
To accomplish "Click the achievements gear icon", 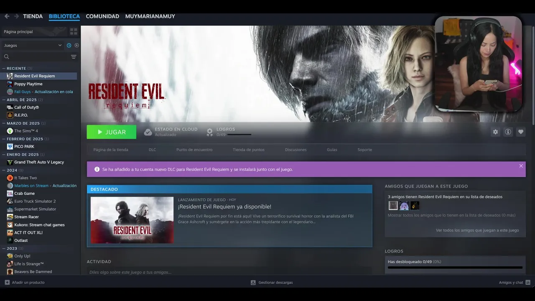I will pyautogui.click(x=210, y=132).
